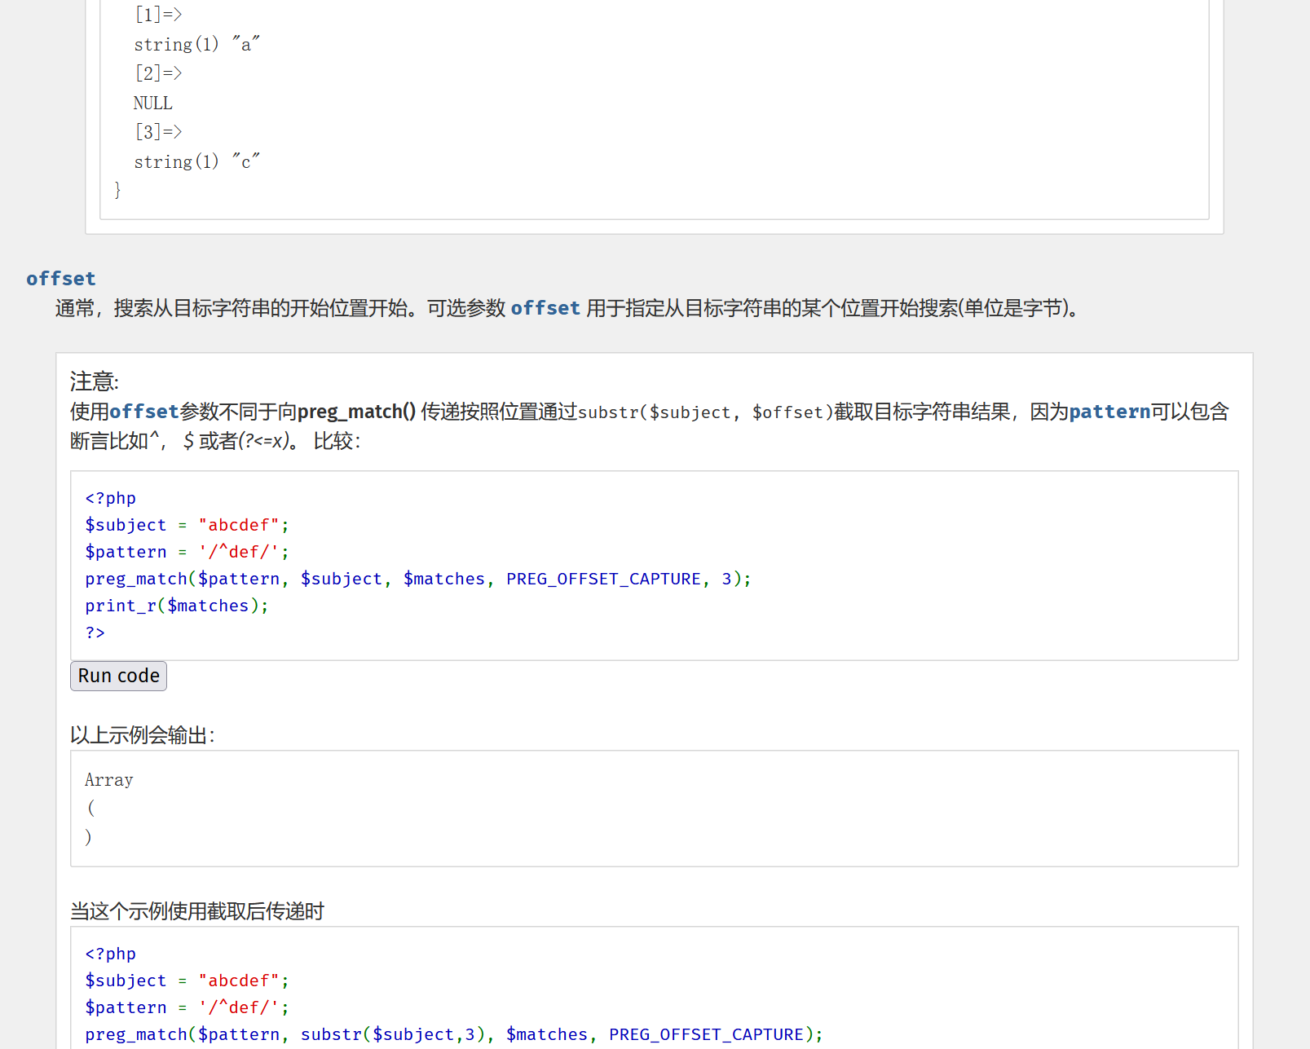This screenshot has width=1310, height=1049.
Task: Click the [2]=> output line
Action: 158,73
